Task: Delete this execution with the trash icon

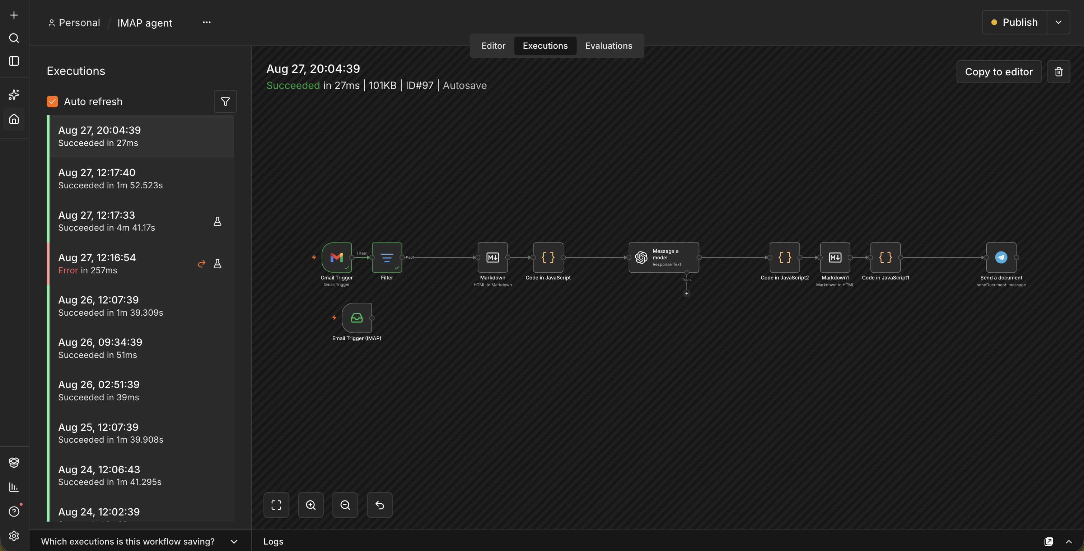Action: coord(1058,71)
